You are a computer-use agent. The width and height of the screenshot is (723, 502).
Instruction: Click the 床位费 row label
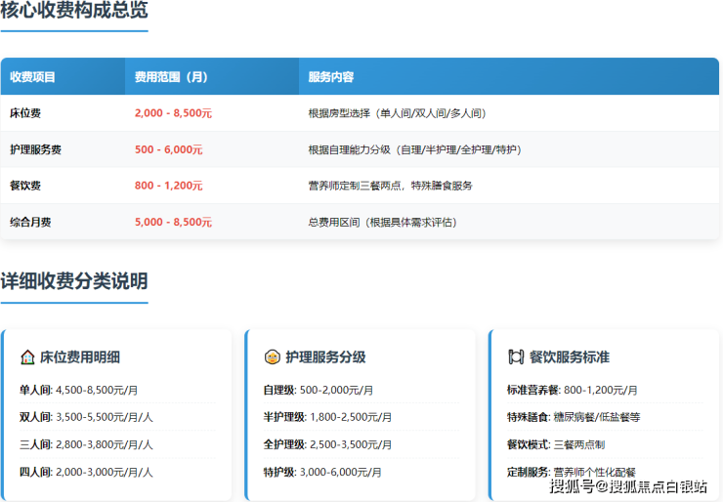25,113
